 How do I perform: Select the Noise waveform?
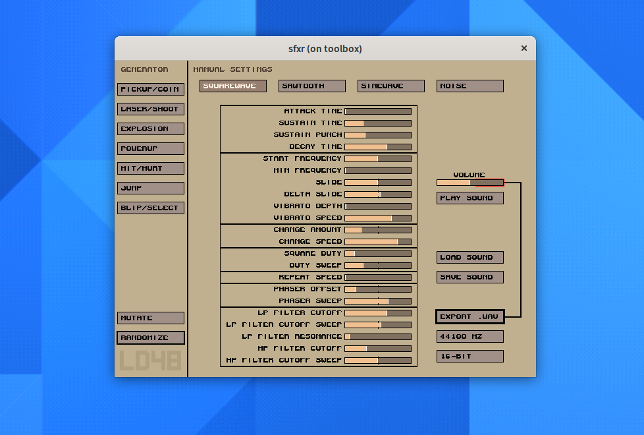pos(470,86)
